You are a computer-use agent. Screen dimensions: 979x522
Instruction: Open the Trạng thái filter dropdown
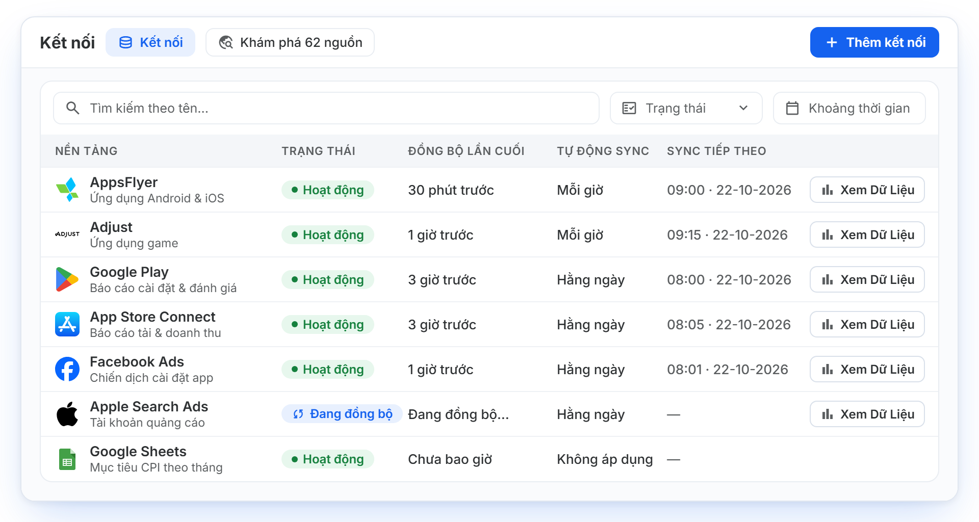tap(686, 108)
